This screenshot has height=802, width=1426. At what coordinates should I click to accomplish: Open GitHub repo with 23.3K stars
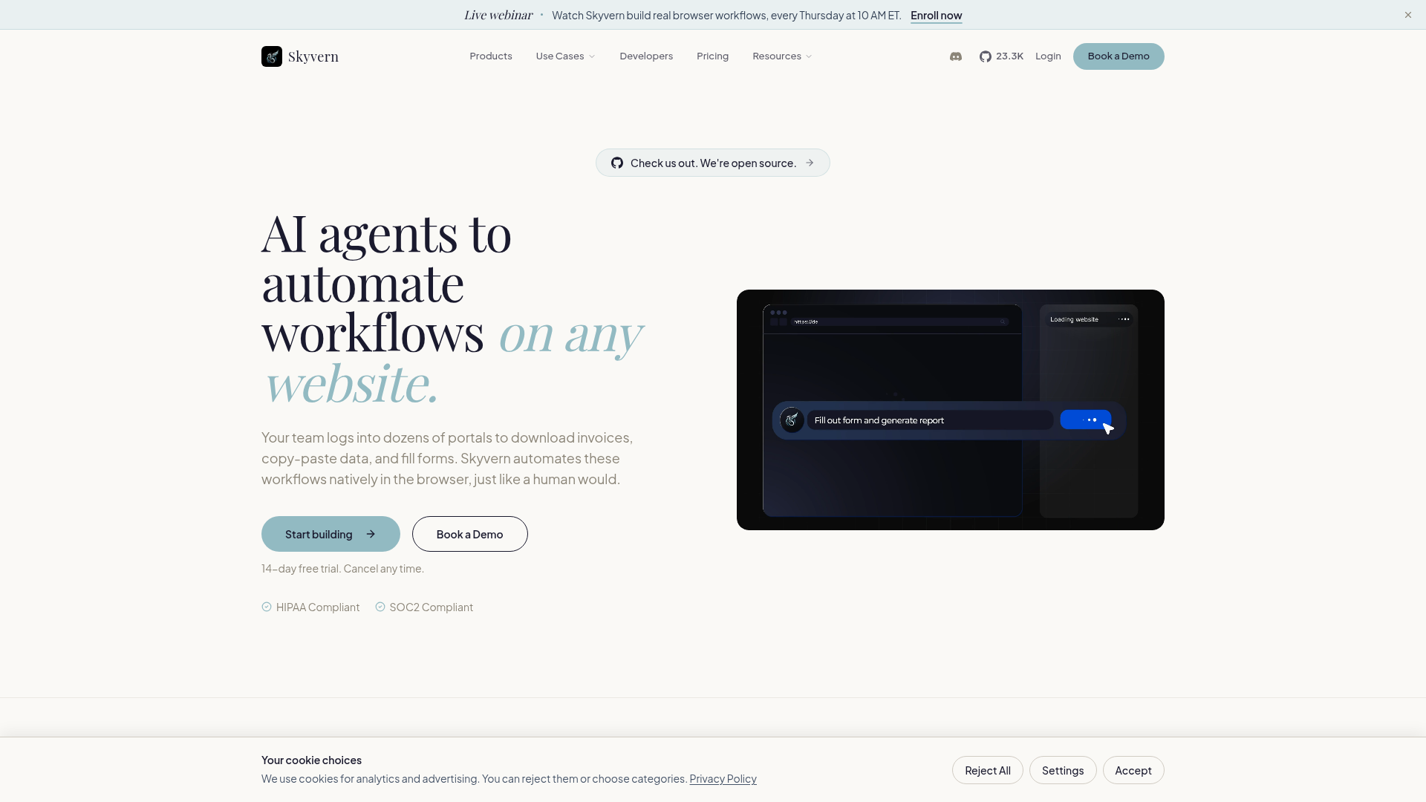pyautogui.click(x=1001, y=56)
